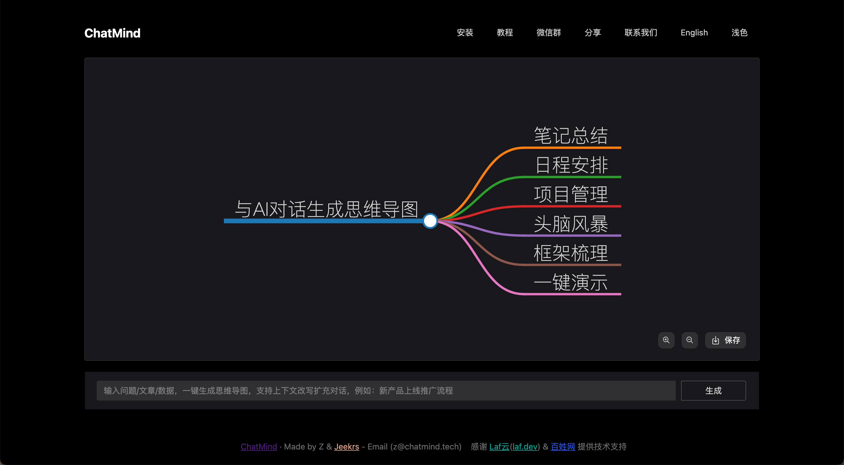
Task: Select the 头脑风暴 branch node
Action: click(570, 224)
